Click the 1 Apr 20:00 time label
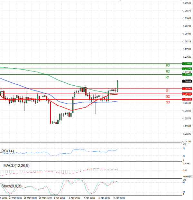Image resolution: width=193 pixels, height=200 pixels. [60, 198]
